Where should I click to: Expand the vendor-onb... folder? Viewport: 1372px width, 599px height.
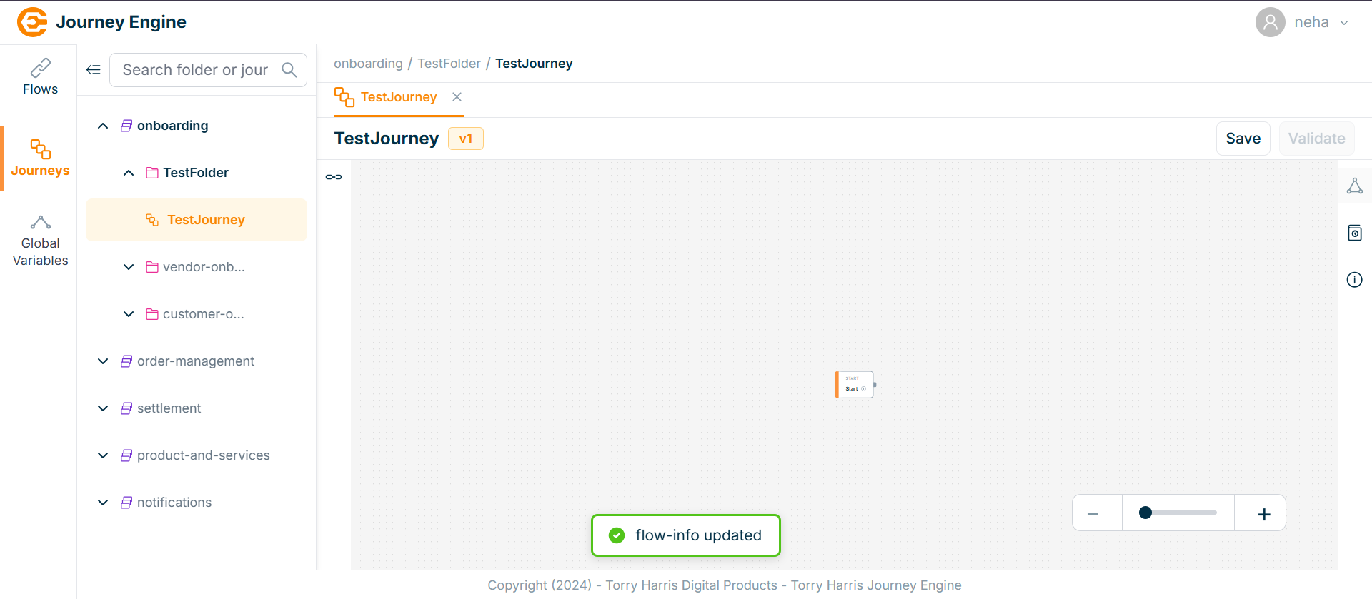(x=129, y=267)
